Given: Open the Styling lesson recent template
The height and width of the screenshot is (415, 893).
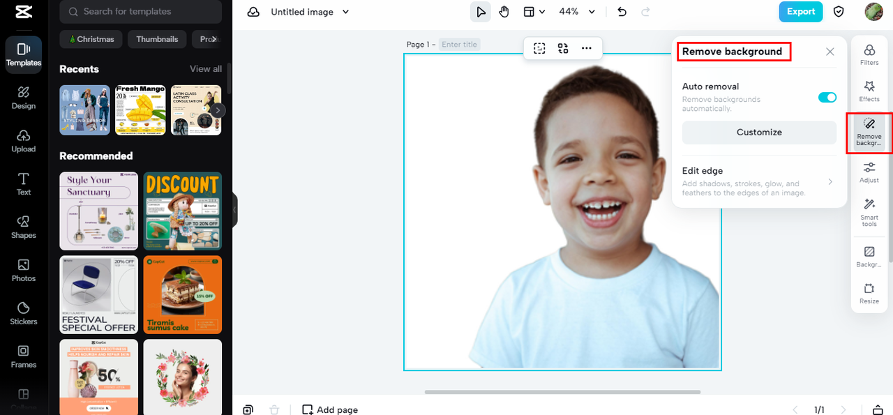Looking at the screenshot, I should coord(84,110).
